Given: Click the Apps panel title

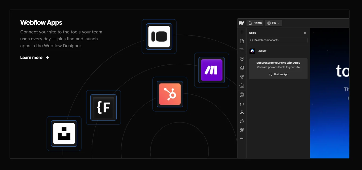Looking at the screenshot, I should (252, 33).
